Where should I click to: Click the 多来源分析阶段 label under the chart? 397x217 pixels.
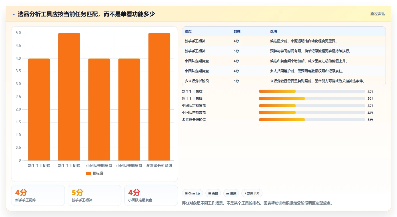pos(159,166)
